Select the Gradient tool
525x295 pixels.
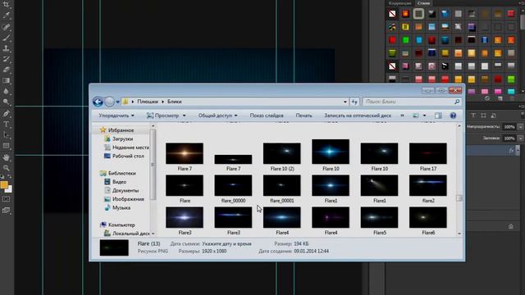(x=6, y=80)
